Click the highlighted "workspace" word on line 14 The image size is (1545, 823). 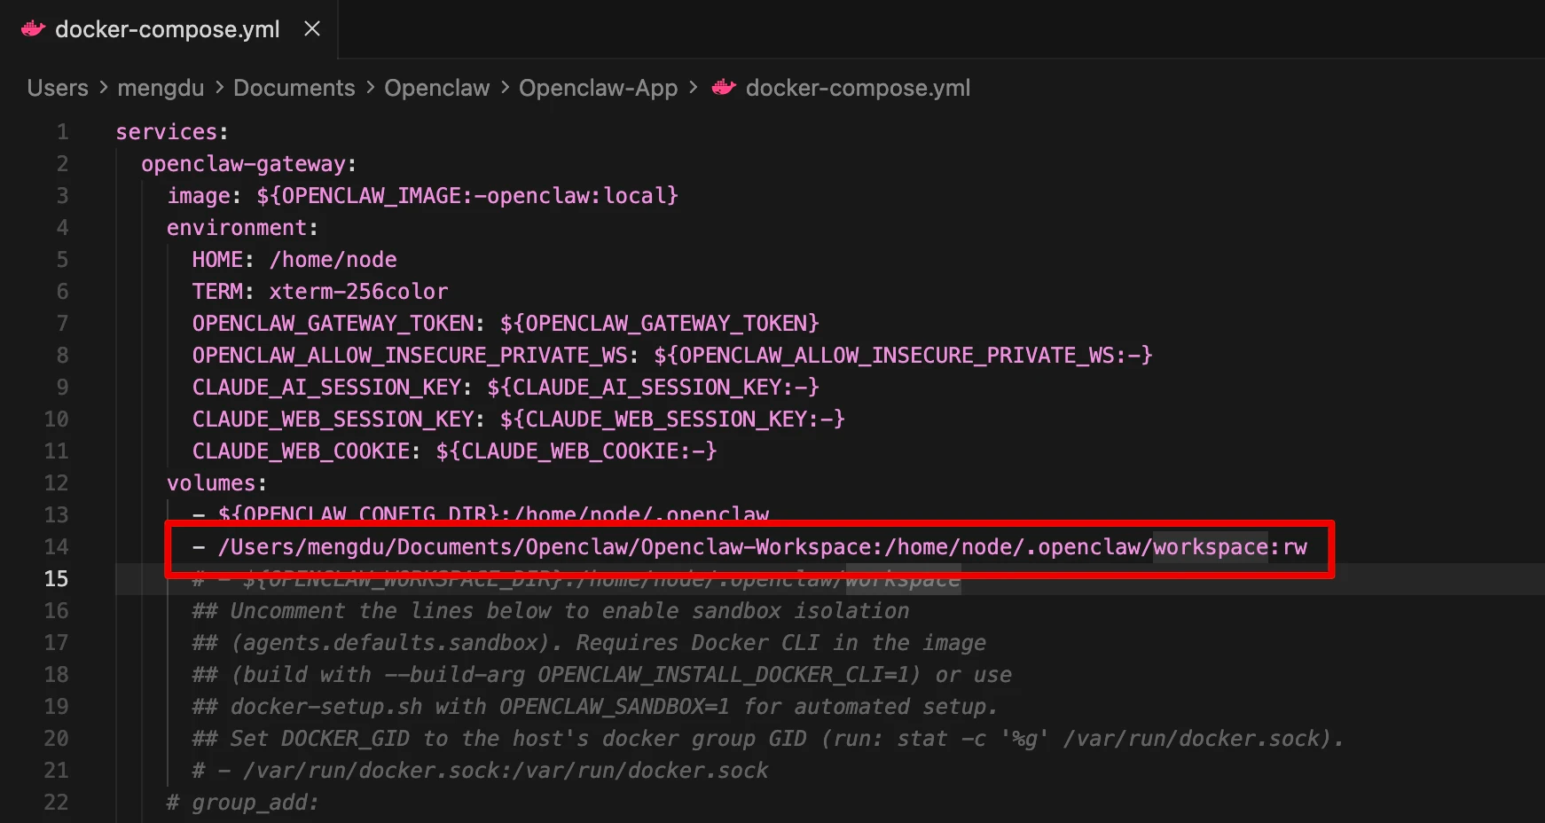pos(1210,547)
